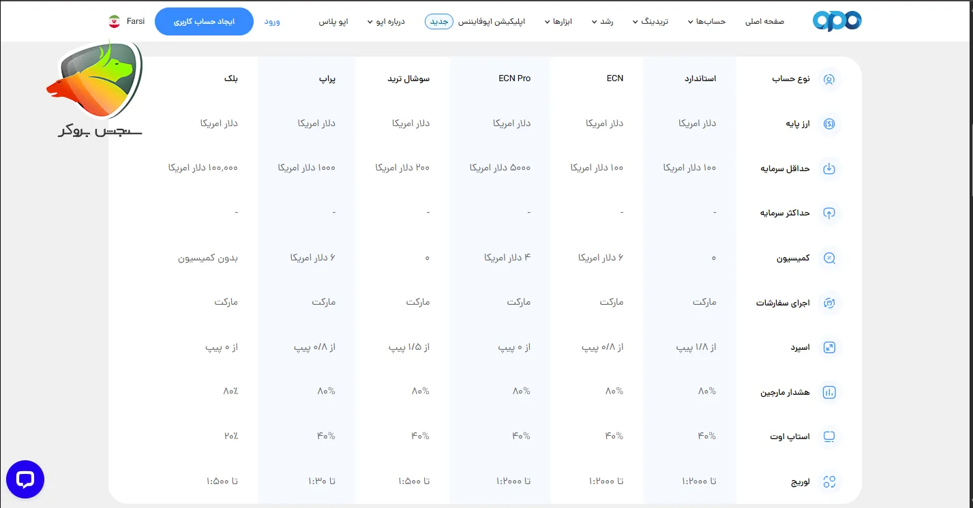Click the spread (اسپرد) arrow icon
Image resolution: width=973 pixels, height=508 pixels.
[829, 347]
